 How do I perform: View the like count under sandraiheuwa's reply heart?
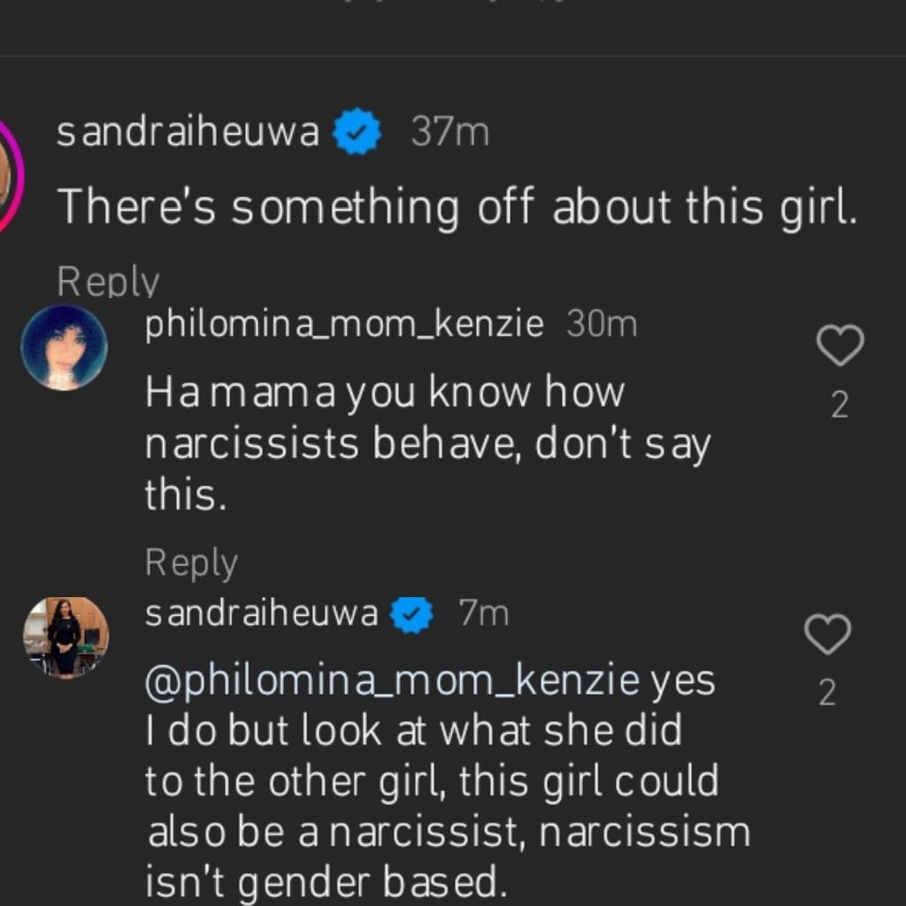pos(826,693)
